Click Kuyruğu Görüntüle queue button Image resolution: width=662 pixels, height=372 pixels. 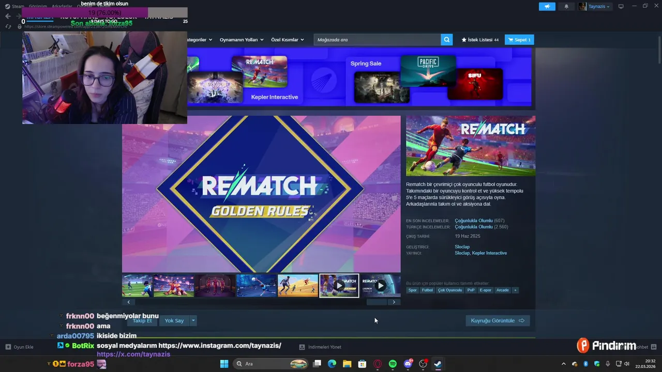[x=498, y=321]
